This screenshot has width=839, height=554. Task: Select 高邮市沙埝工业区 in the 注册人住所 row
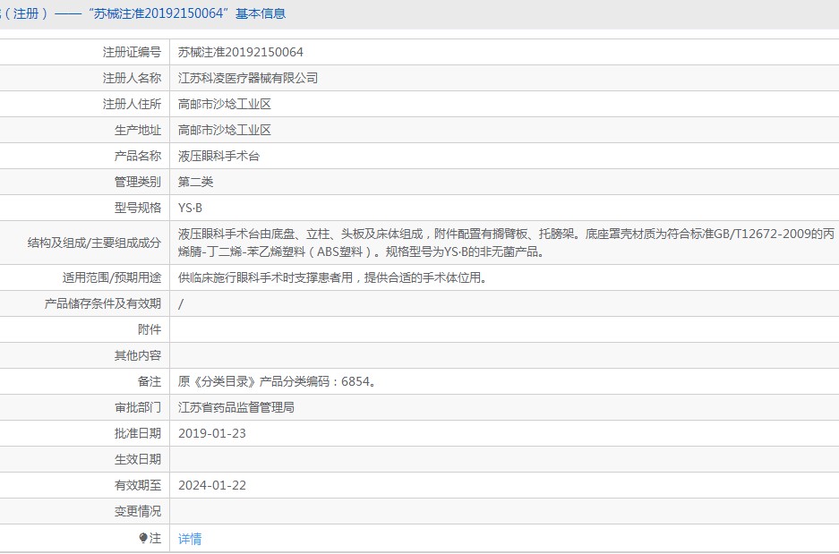pyautogui.click(x=224, y=104)
